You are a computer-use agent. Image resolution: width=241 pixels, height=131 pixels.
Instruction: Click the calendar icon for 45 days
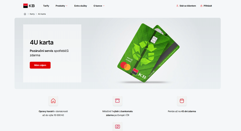(182, 101)
